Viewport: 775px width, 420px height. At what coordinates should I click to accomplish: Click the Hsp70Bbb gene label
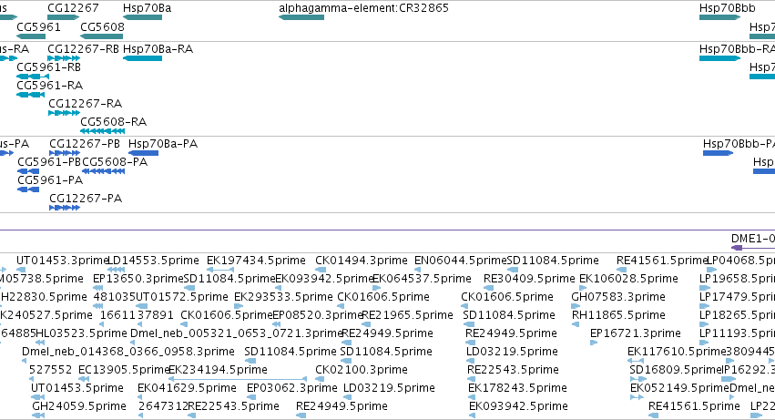[727, 8]
